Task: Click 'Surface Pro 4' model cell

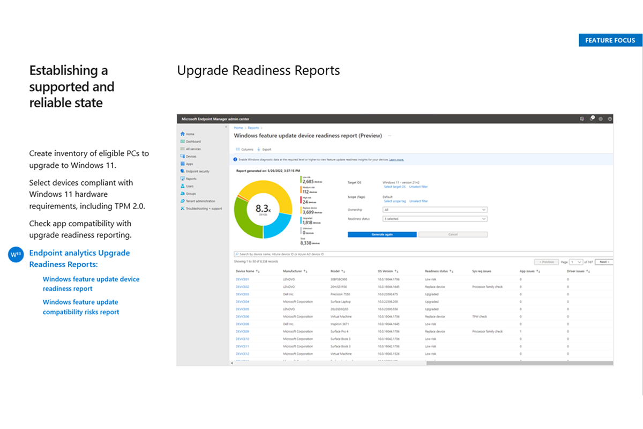Action: 339,331
